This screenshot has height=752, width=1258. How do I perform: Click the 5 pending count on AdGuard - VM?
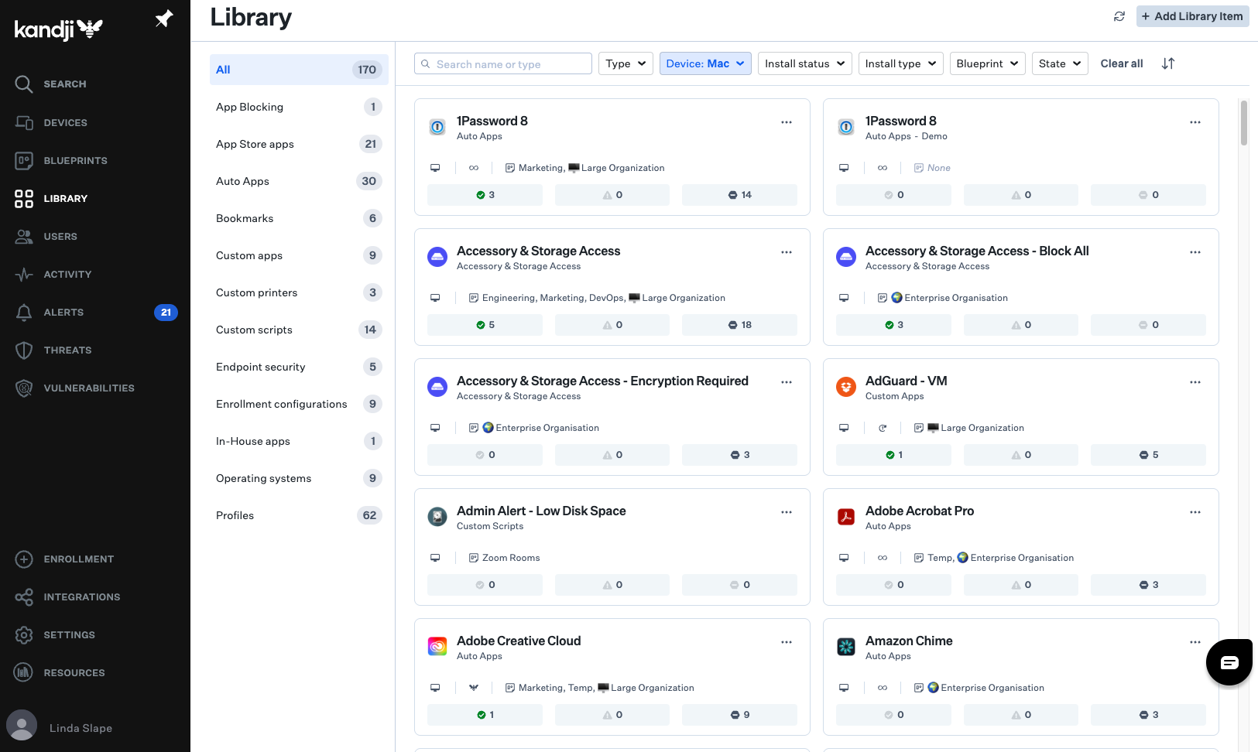(1148, 455)
